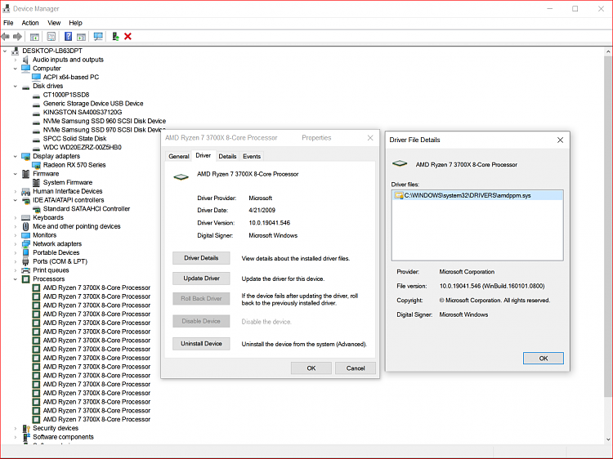This screenshot has height=459, width=613.
Task: Click the Portable Devices category icon
Action: pyautogui.click(x=26, y=252)
